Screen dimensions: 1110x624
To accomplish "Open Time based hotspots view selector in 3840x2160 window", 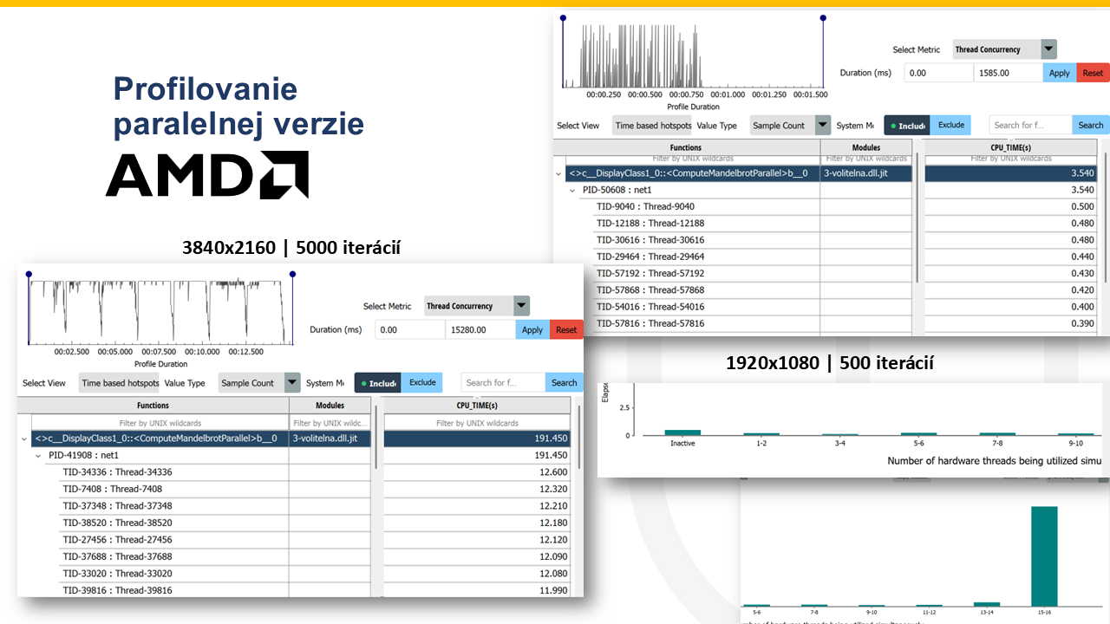I will click(x=120, y=383).
